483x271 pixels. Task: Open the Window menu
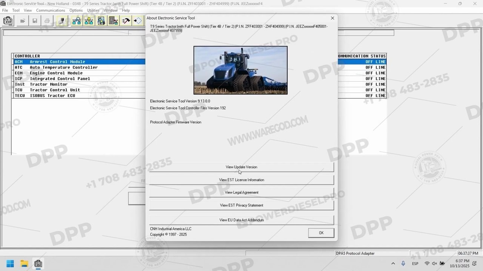pos(111,11)
